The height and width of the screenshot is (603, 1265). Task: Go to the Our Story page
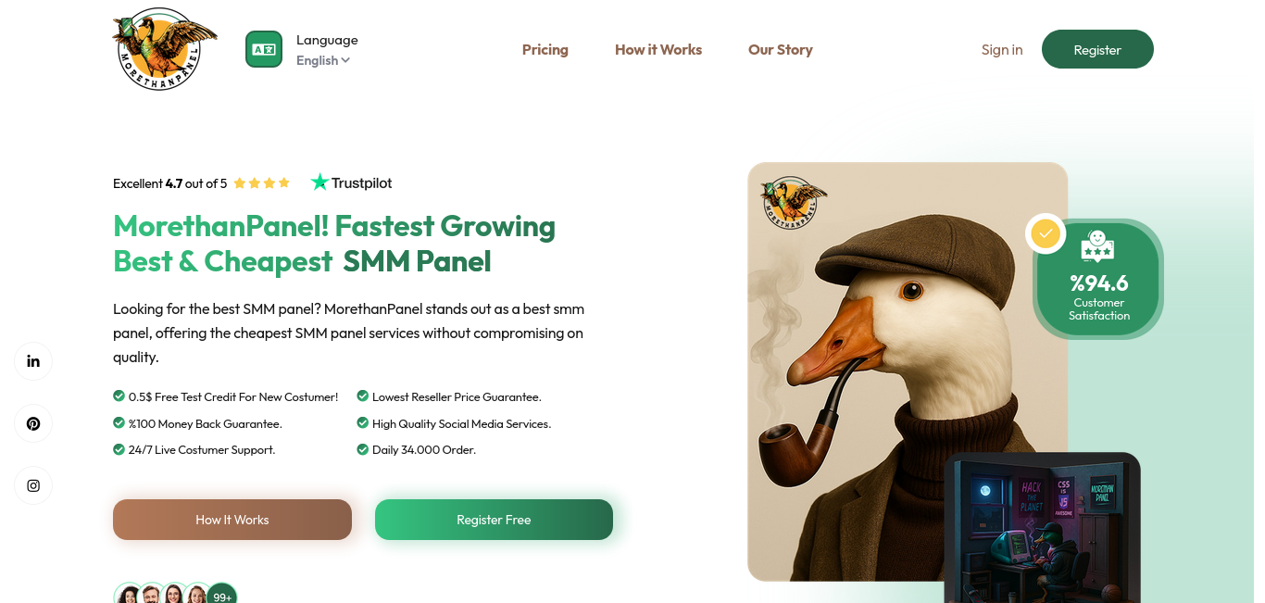click(781, 50)
